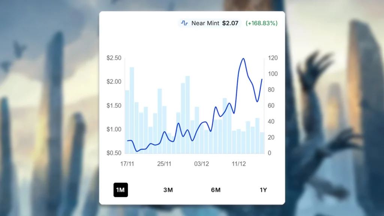Switch to the 3M time range tab
This screenshot has height=216, width=384.
pyautogui.click(x=168, y=190)
